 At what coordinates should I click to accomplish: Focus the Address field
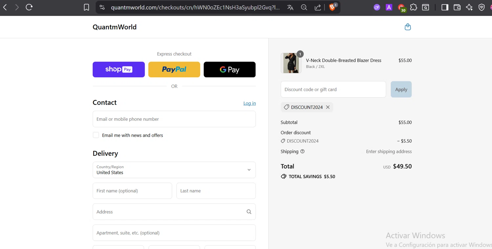pyautogui.click(x=174, y=212)
